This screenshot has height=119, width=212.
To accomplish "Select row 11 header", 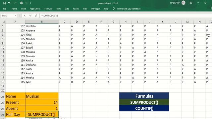I will [x=3, y=52].
